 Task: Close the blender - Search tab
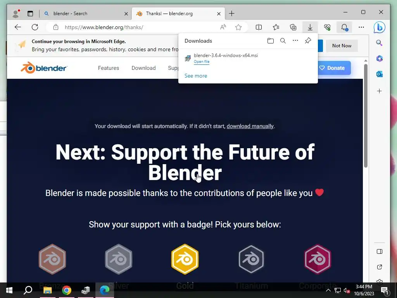[126, 14]
